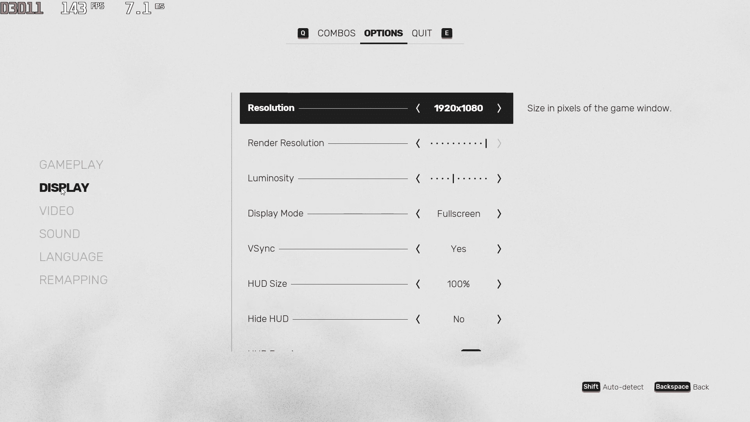Click the DISPLAY settings category

tap(64, 187)
